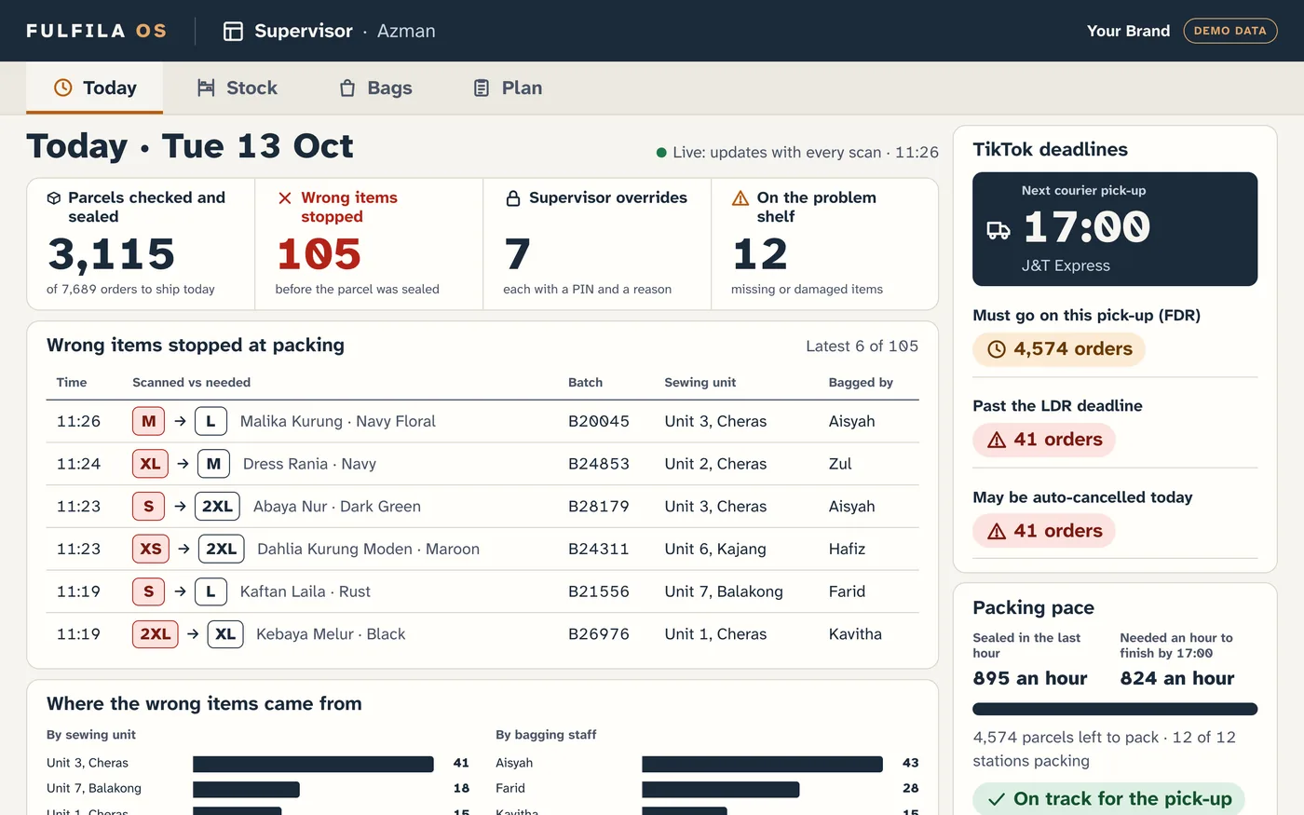The height and width of the screenshot is (815, 1304).
Task: Click batch number B24853
Action: pos(599,464)
